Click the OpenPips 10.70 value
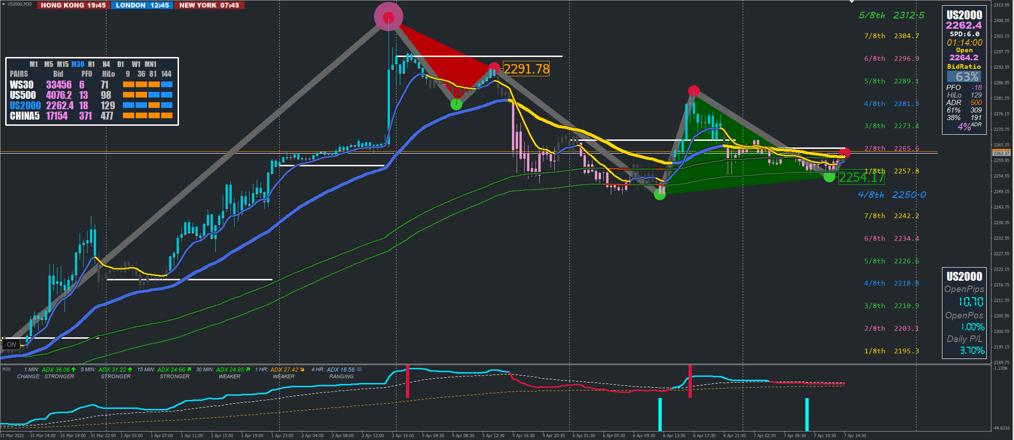The width and height of the screenshot is (1014, 440). (971, 301)
